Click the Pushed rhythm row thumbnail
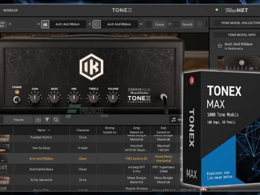 click(5, 138)
